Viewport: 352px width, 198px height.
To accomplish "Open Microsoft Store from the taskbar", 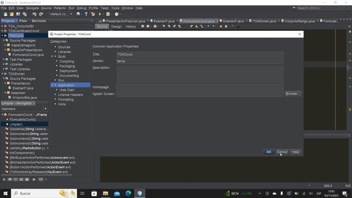I will [x=94, y=193].
